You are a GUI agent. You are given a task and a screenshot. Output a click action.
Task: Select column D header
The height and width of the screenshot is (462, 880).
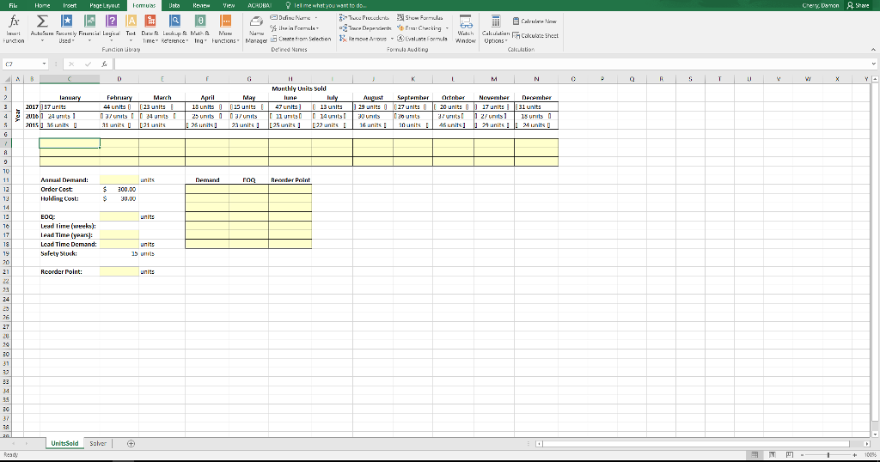(x=119, y=79)
